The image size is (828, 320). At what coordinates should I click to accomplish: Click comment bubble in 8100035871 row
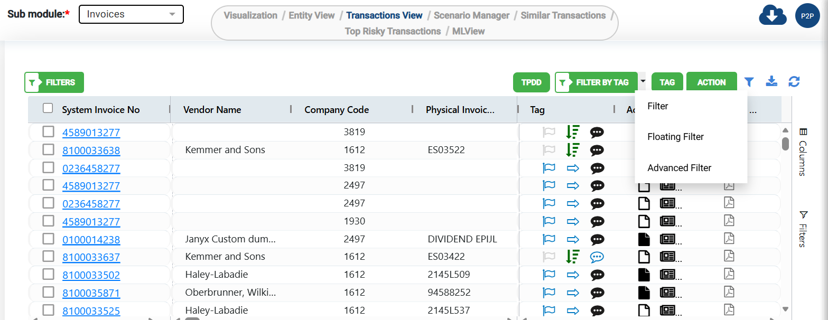coord(597,293)
